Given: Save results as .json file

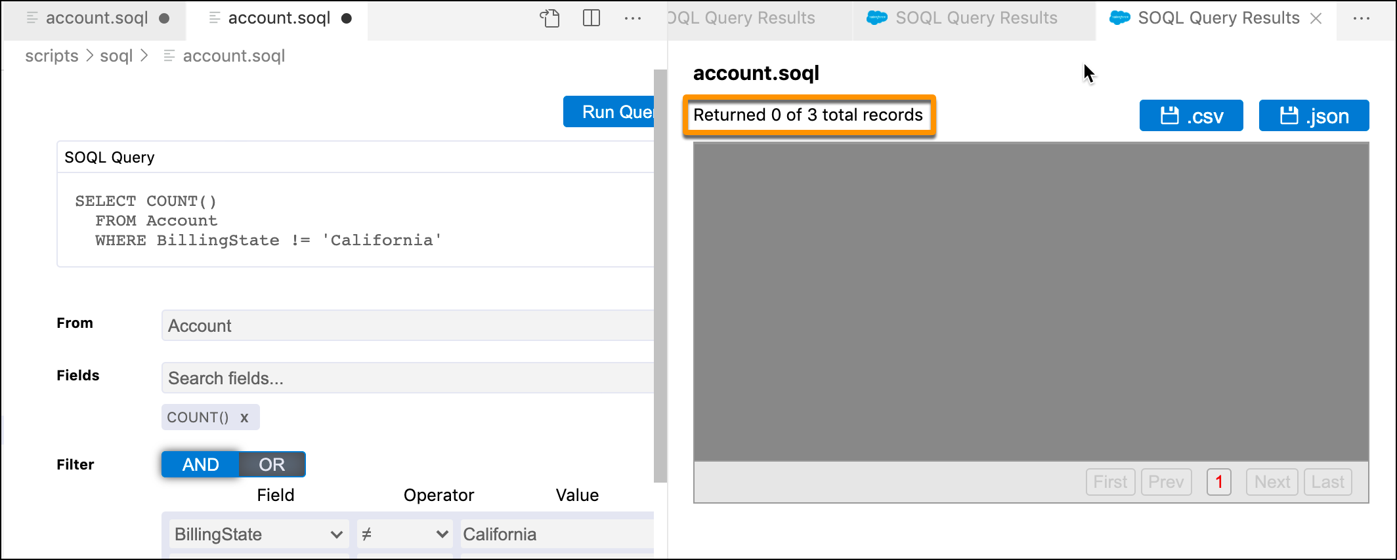Looking at the screenshot, I should point(1314,116).
